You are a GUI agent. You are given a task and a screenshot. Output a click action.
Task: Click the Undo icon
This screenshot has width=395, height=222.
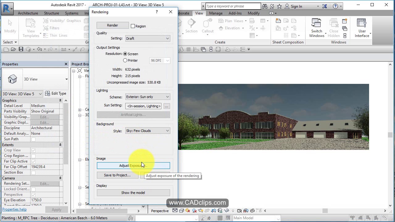coord(39,49)
